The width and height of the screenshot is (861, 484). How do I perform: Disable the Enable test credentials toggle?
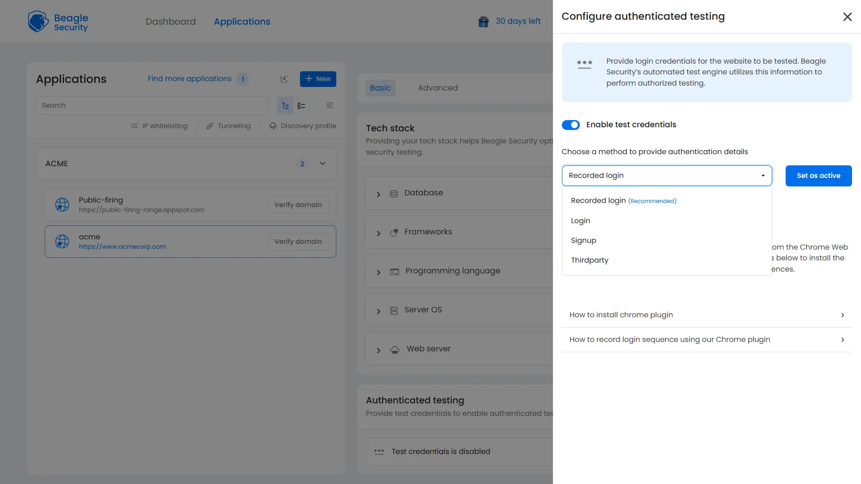point(570,125)
